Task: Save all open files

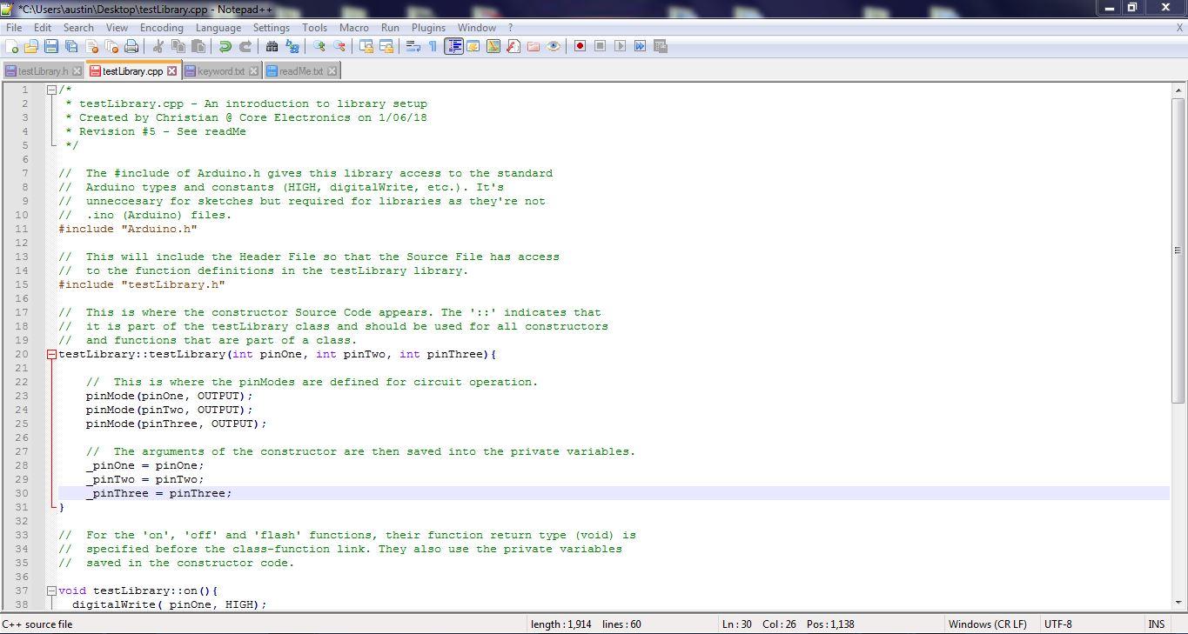Action: point(70,46)
